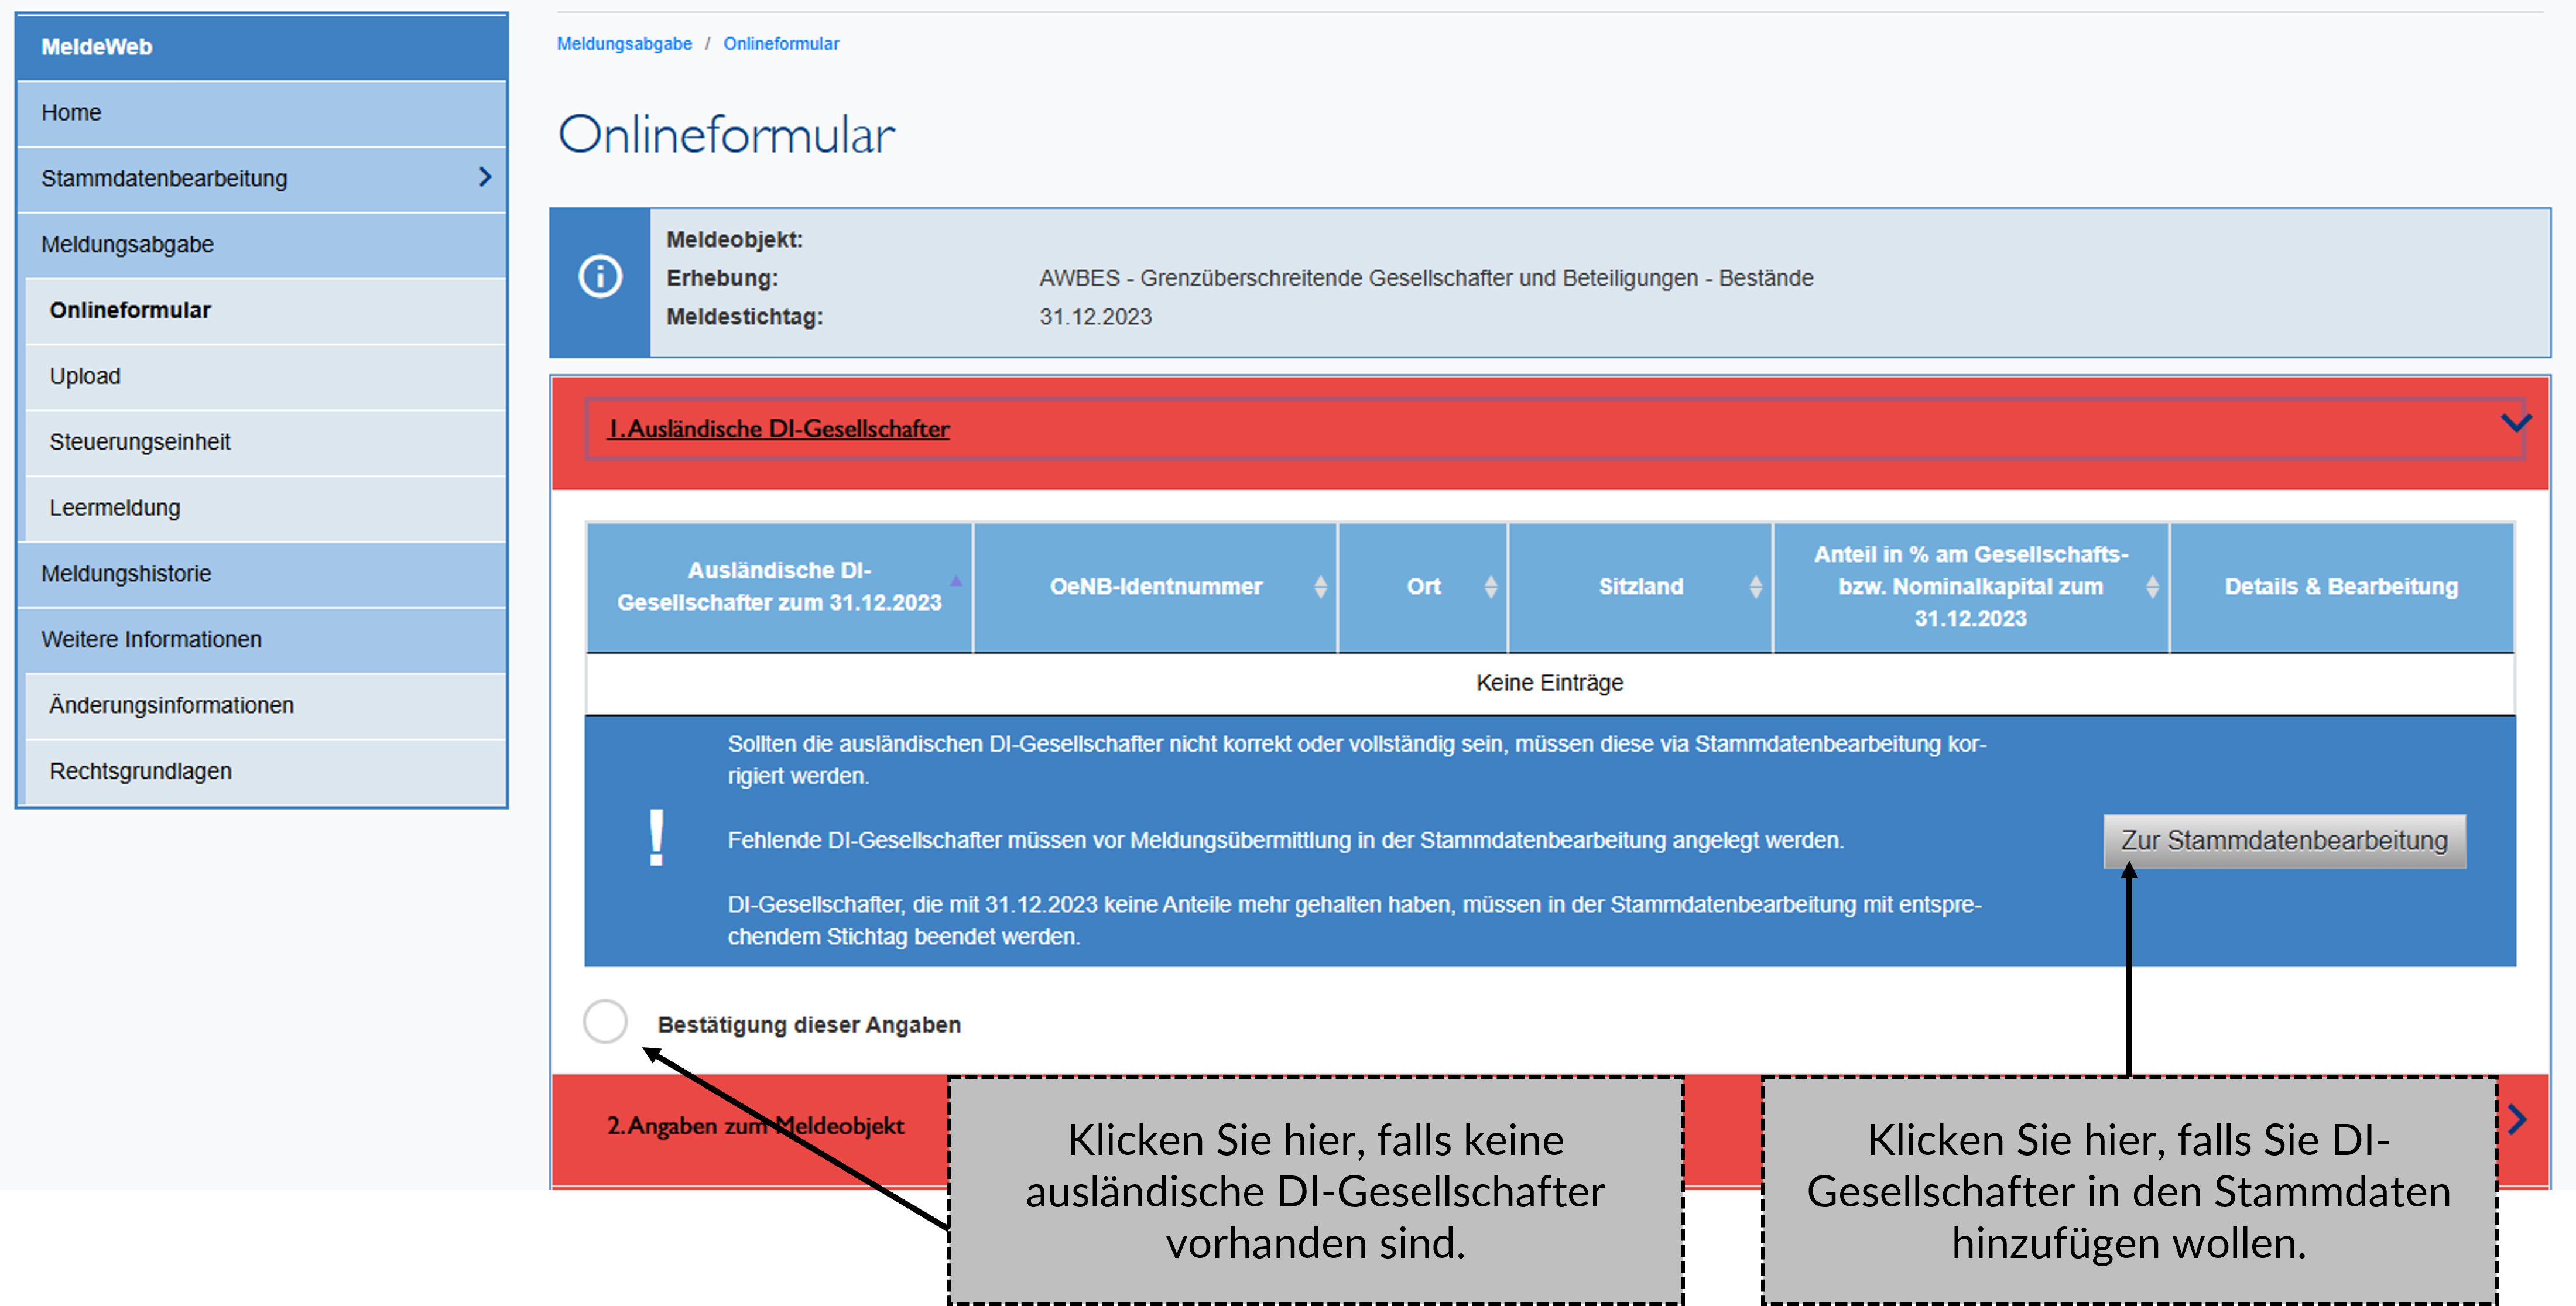Sort by Anteil in % column arrows

point(2152,587)
